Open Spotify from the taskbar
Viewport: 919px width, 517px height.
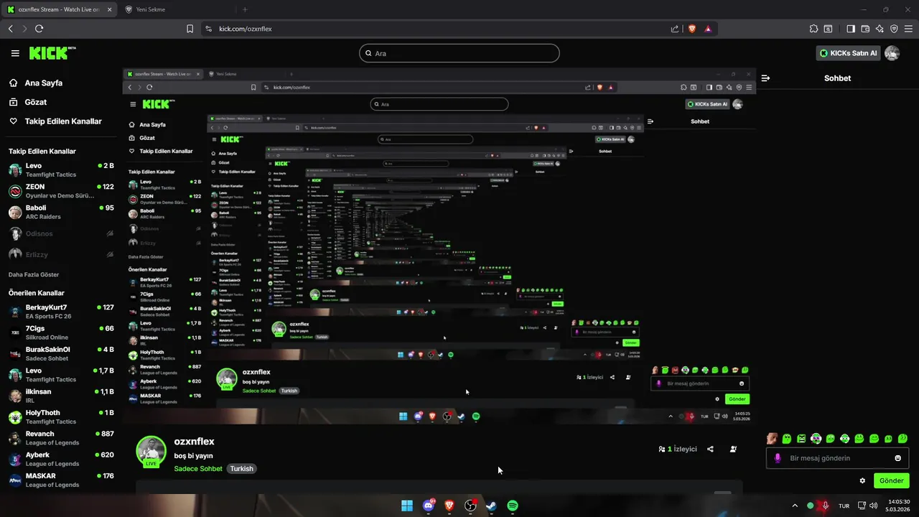click(x=513, y=506)
